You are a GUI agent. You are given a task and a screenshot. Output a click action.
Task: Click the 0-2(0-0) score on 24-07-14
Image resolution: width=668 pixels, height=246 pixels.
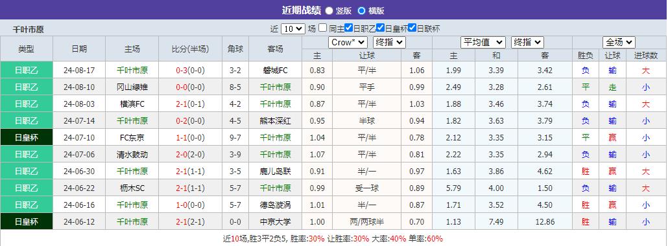(x=191, y=121)
